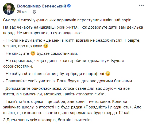Image resolution: width=146 pixels, height=125 pixels.
Task: Click the line 'Ніколи не думайте'
Action: [72, 43]
